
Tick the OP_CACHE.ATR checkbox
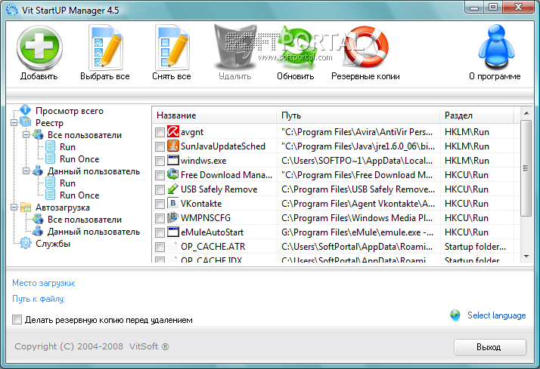pyautogui.click(x=160, y=247)
